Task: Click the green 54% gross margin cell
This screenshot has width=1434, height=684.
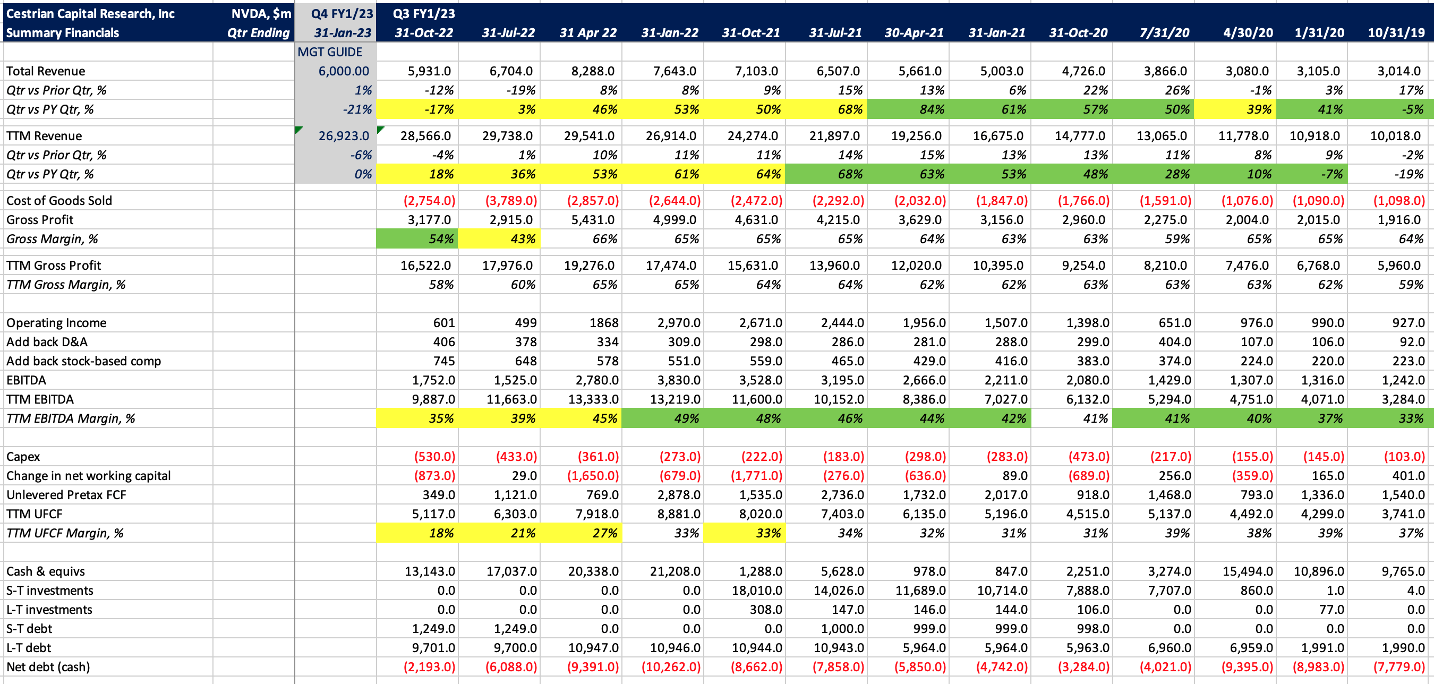Action: (417, 239)
